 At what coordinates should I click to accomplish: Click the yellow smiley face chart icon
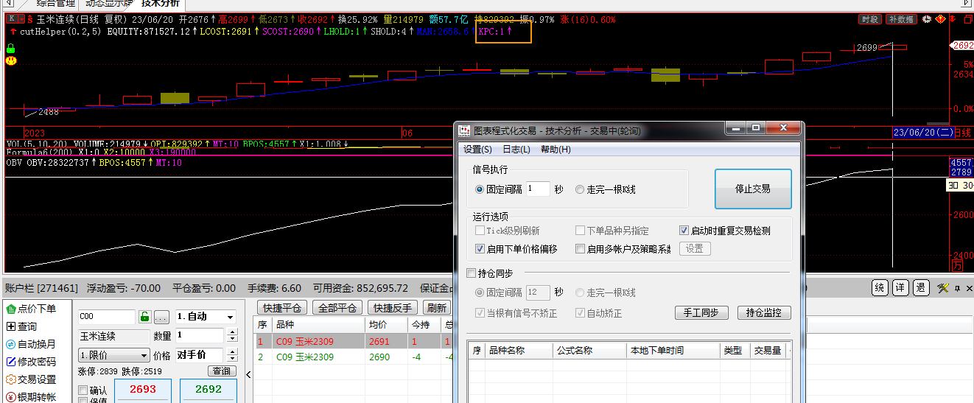click(11, 61)
